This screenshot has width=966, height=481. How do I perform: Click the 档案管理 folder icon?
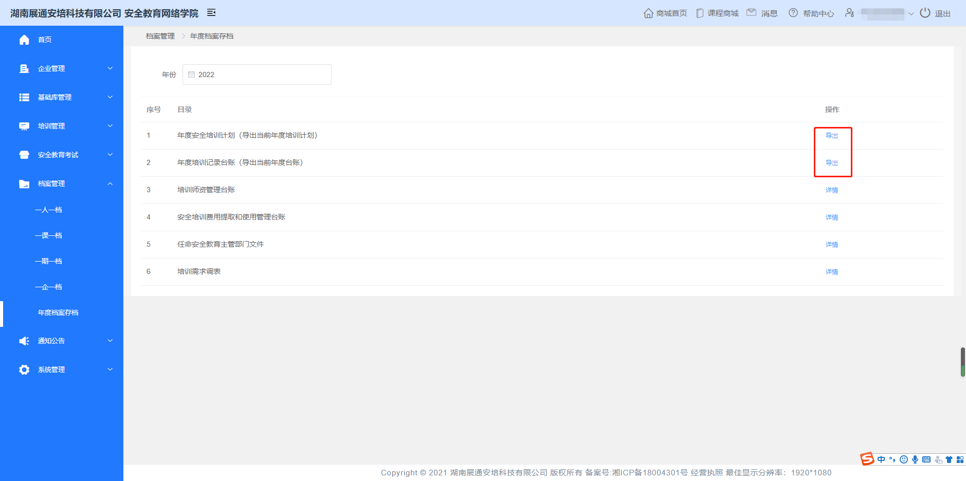(24, 183)
